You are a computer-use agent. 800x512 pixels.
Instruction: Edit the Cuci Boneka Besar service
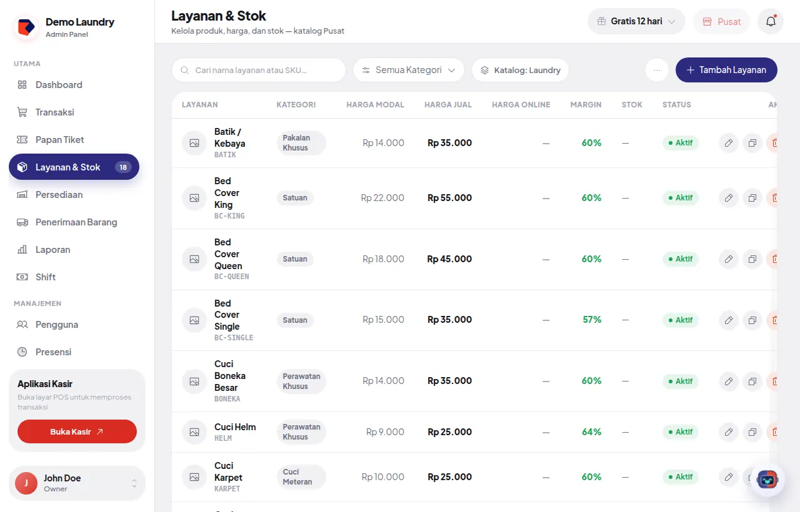728,381
